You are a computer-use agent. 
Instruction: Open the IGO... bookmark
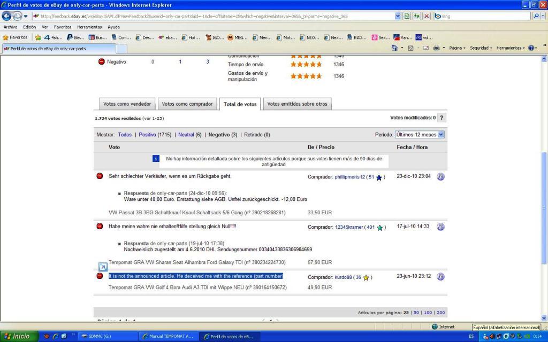pos(214,37)
